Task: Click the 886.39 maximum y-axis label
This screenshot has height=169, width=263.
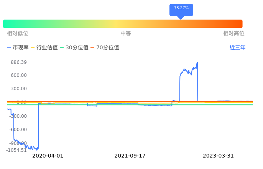Action: [18, 62]
